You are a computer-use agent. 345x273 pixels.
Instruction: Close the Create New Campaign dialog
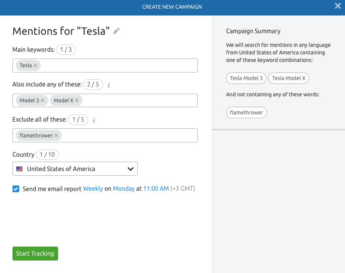[x=338, y=6]
